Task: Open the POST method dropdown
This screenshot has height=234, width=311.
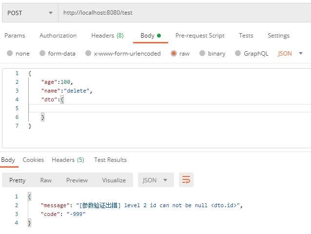Action: pyautogui.click(x=30, y=13)
